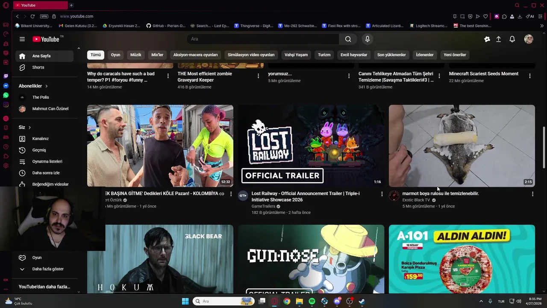Open WhatsApp in the Opera sidebar

pos(6,95)
